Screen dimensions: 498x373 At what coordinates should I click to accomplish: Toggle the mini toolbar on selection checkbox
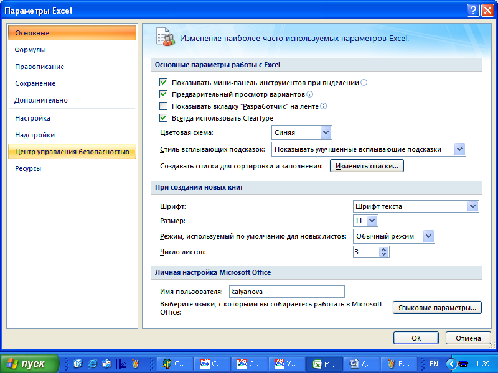(163, 83)
